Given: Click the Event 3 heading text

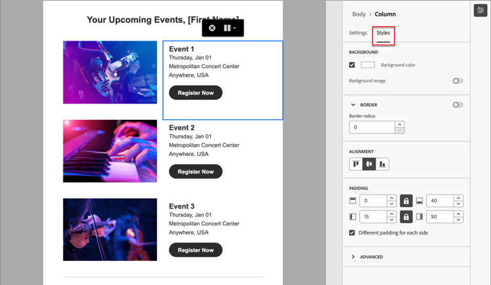Looking at the screenshot, I should click(181, 206).
